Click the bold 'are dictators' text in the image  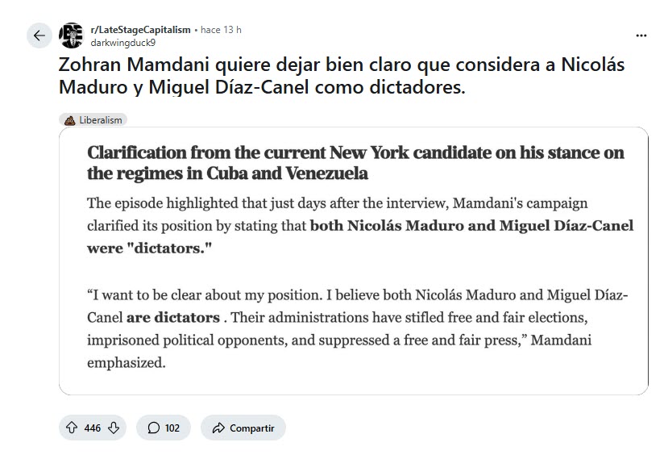pyautogui.click(x=172, y=317)
